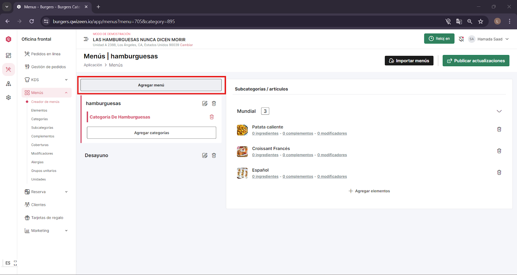This screenshot has width=517, height=275.
Task: Edit the hamburguesas menu pencil icon
Action: click(205, 103)
